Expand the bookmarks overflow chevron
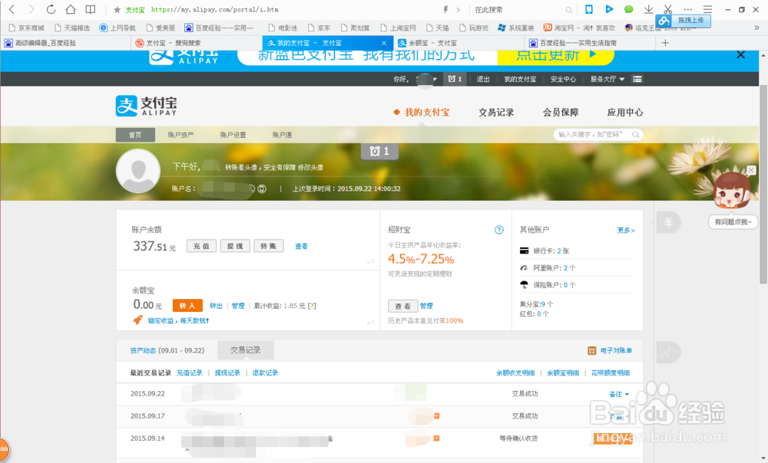The width and height of the screenshot is (768, 463). click(x=756, y=28)
